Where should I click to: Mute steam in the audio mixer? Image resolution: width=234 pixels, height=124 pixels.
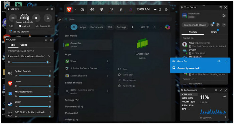[x=16, y=107]
